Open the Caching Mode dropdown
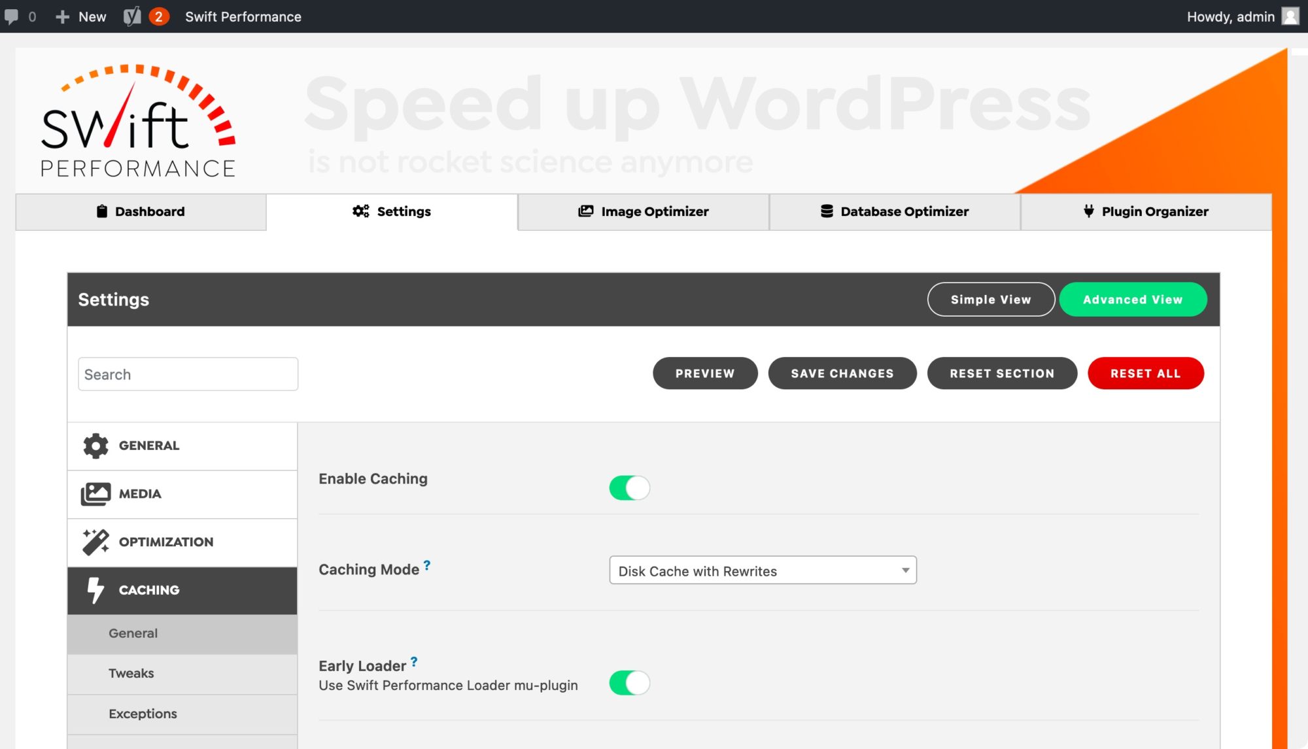The image size is (1308, 749). click(762, 570)
